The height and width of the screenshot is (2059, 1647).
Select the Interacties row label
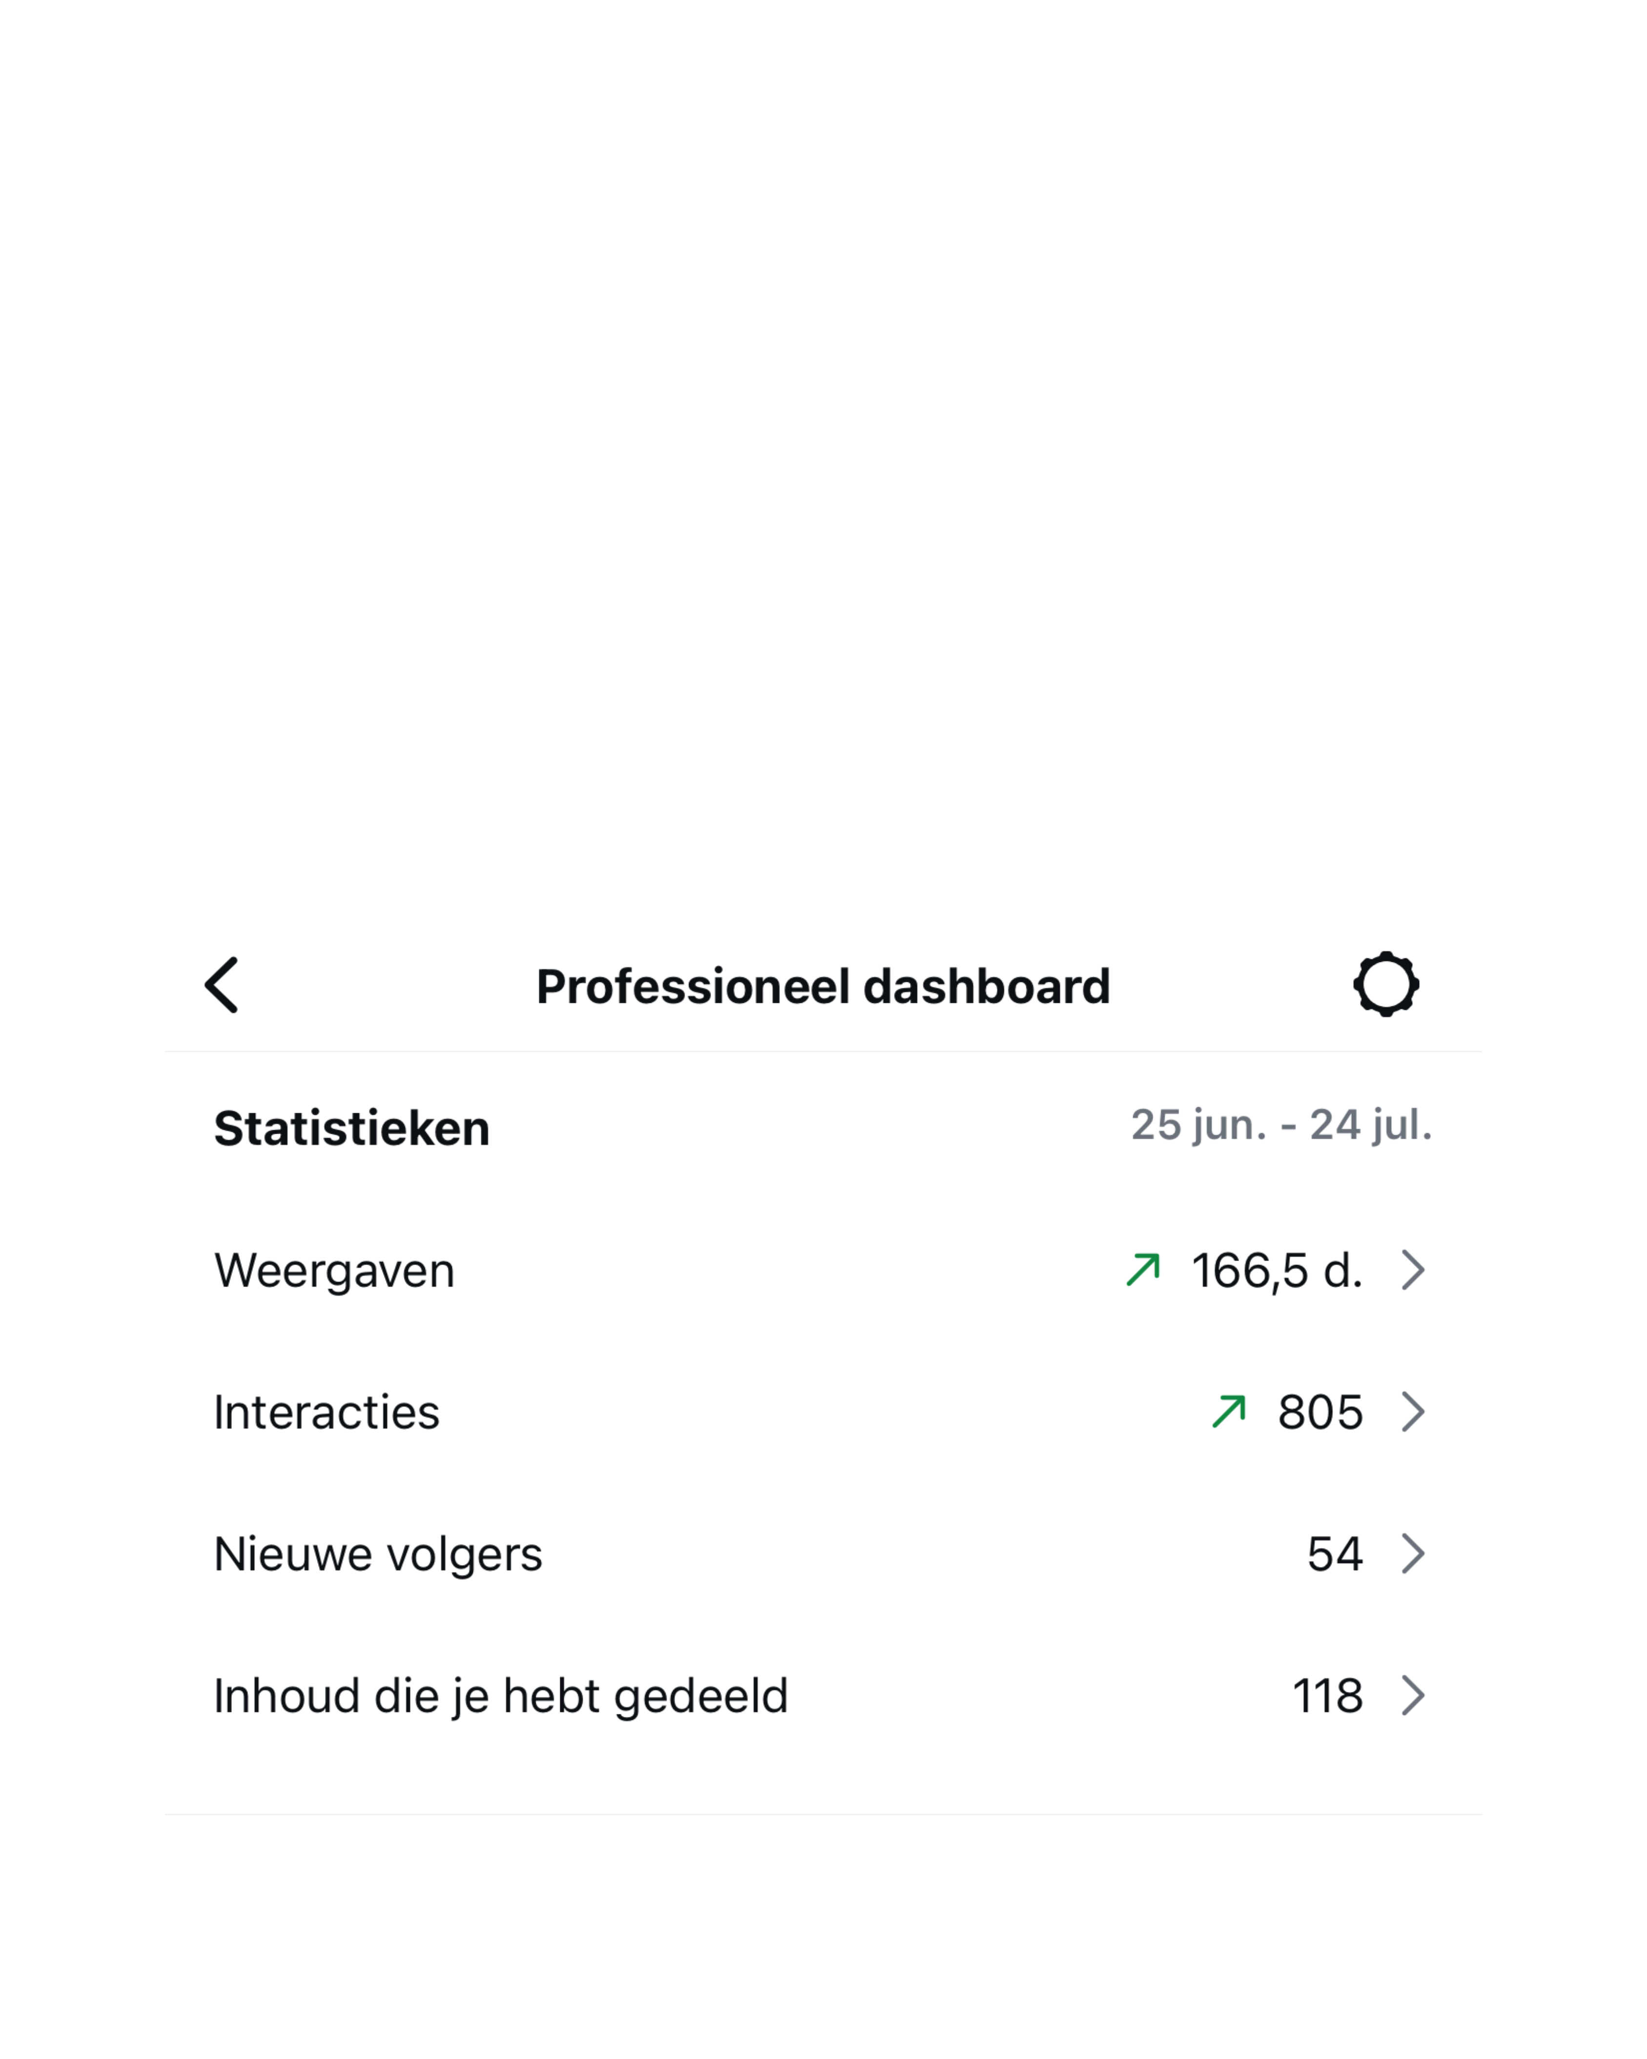point(326,1412)
